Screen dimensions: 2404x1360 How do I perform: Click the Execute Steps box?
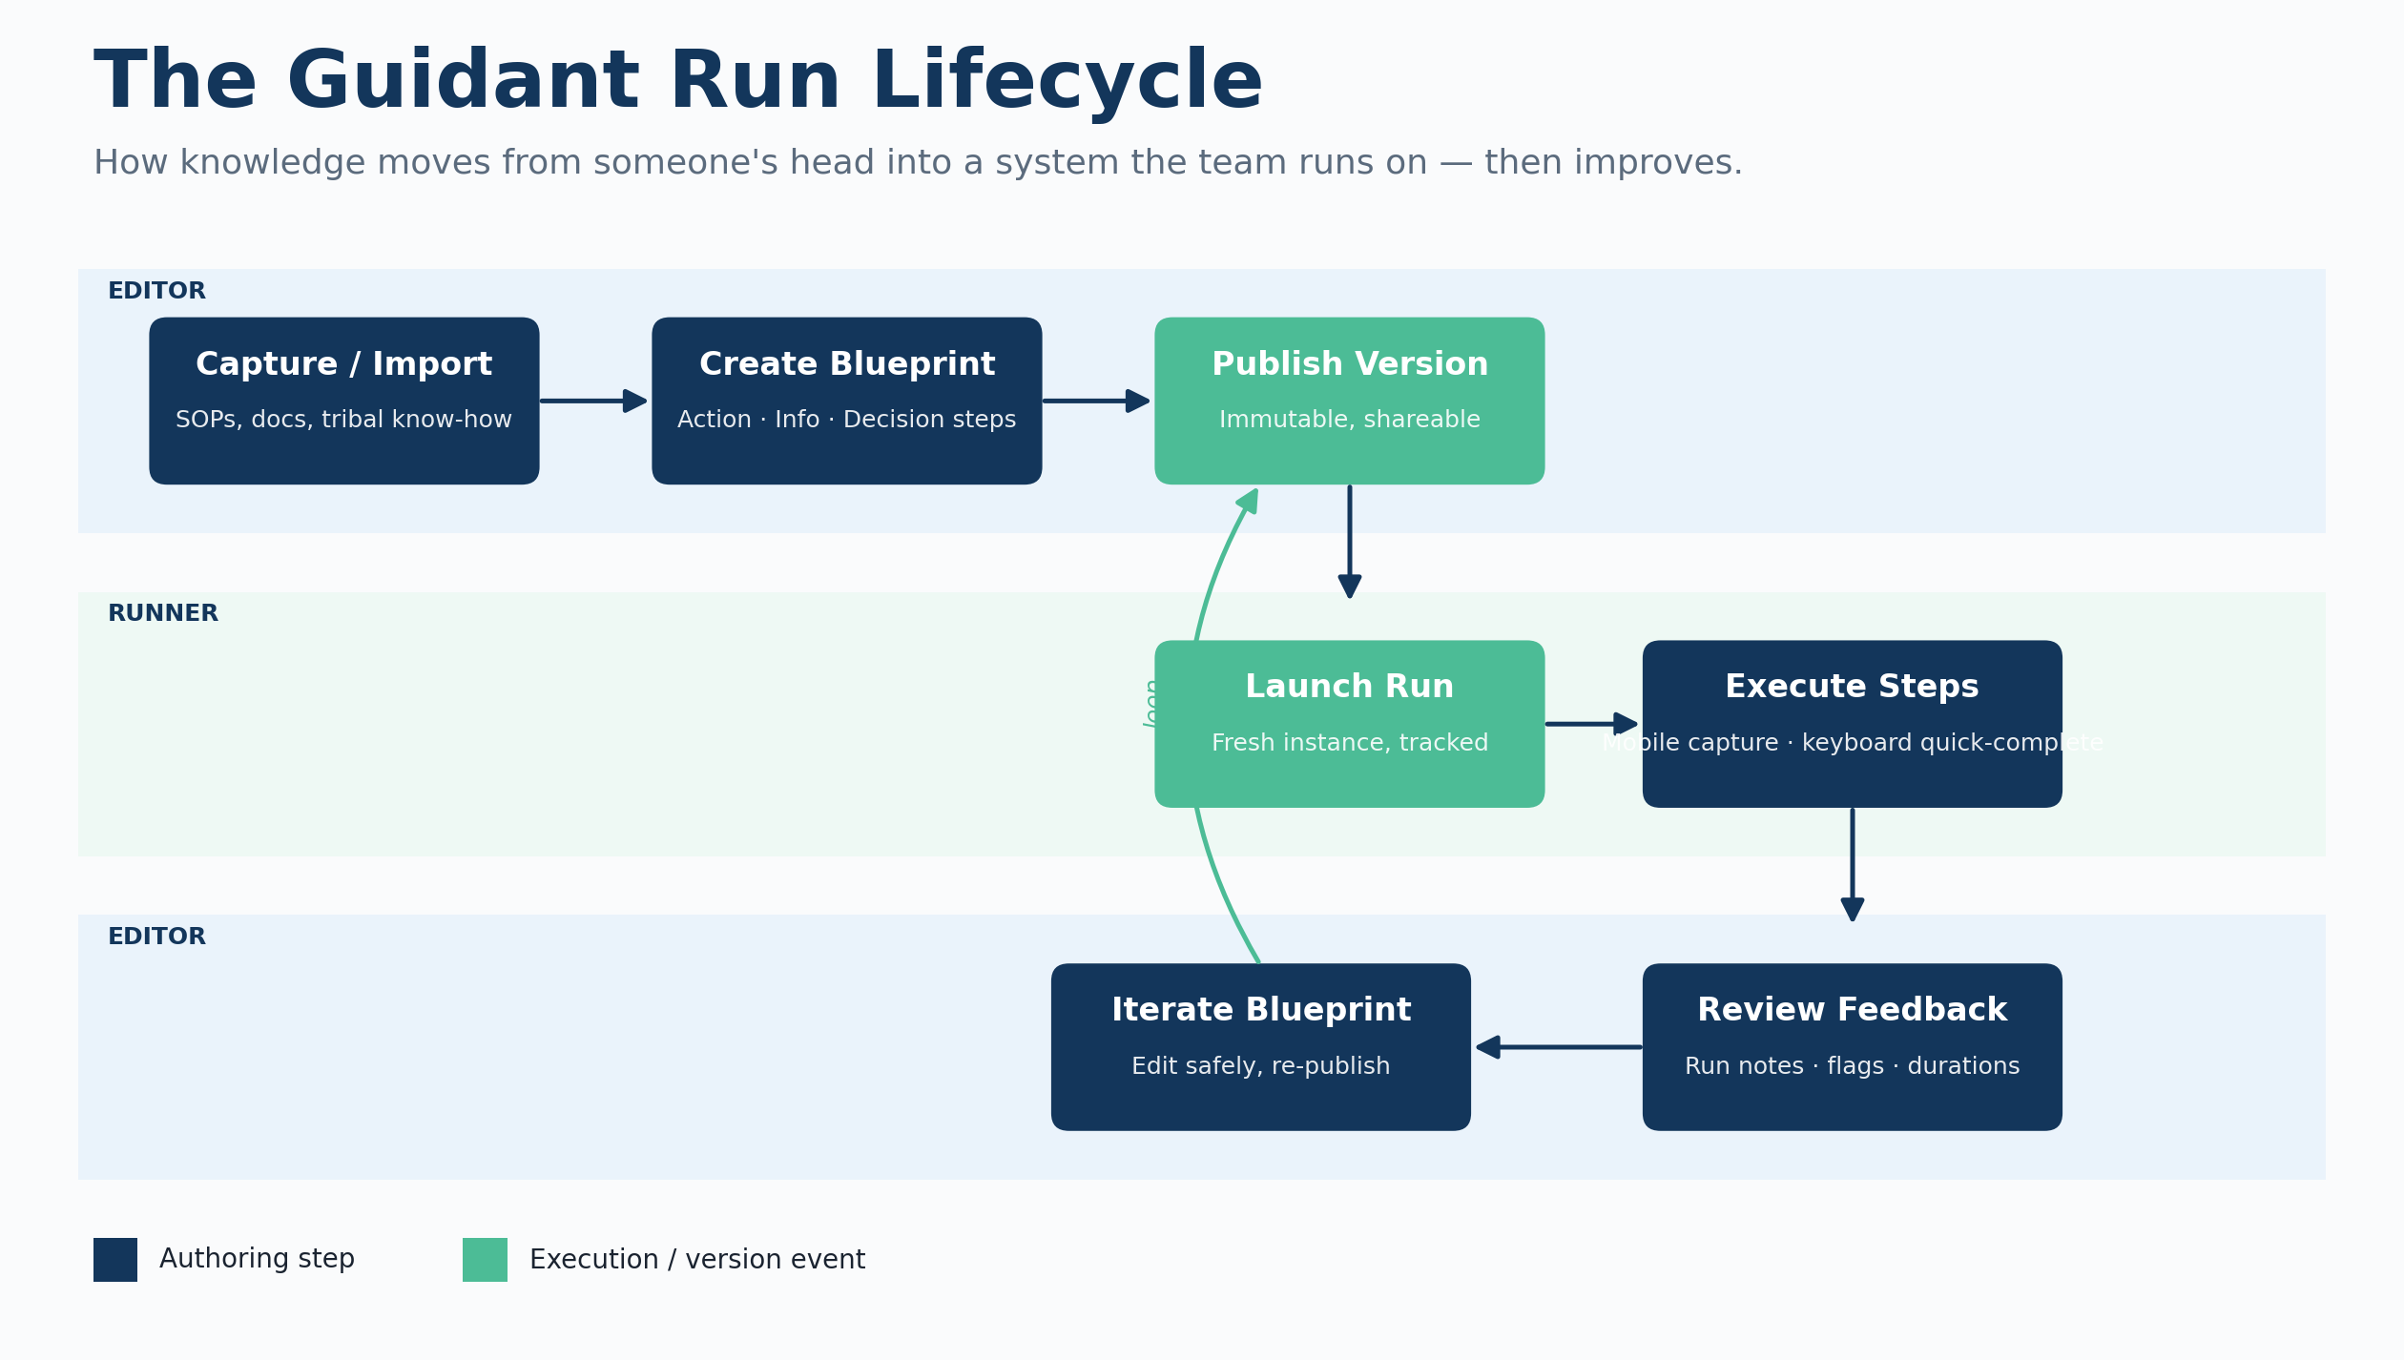pos(1853,725)
